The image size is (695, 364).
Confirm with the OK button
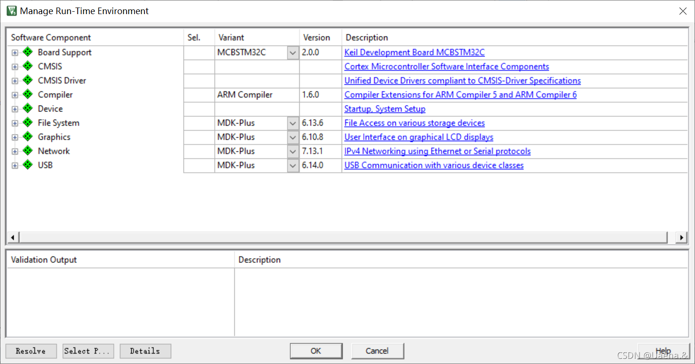pos(316,351)
